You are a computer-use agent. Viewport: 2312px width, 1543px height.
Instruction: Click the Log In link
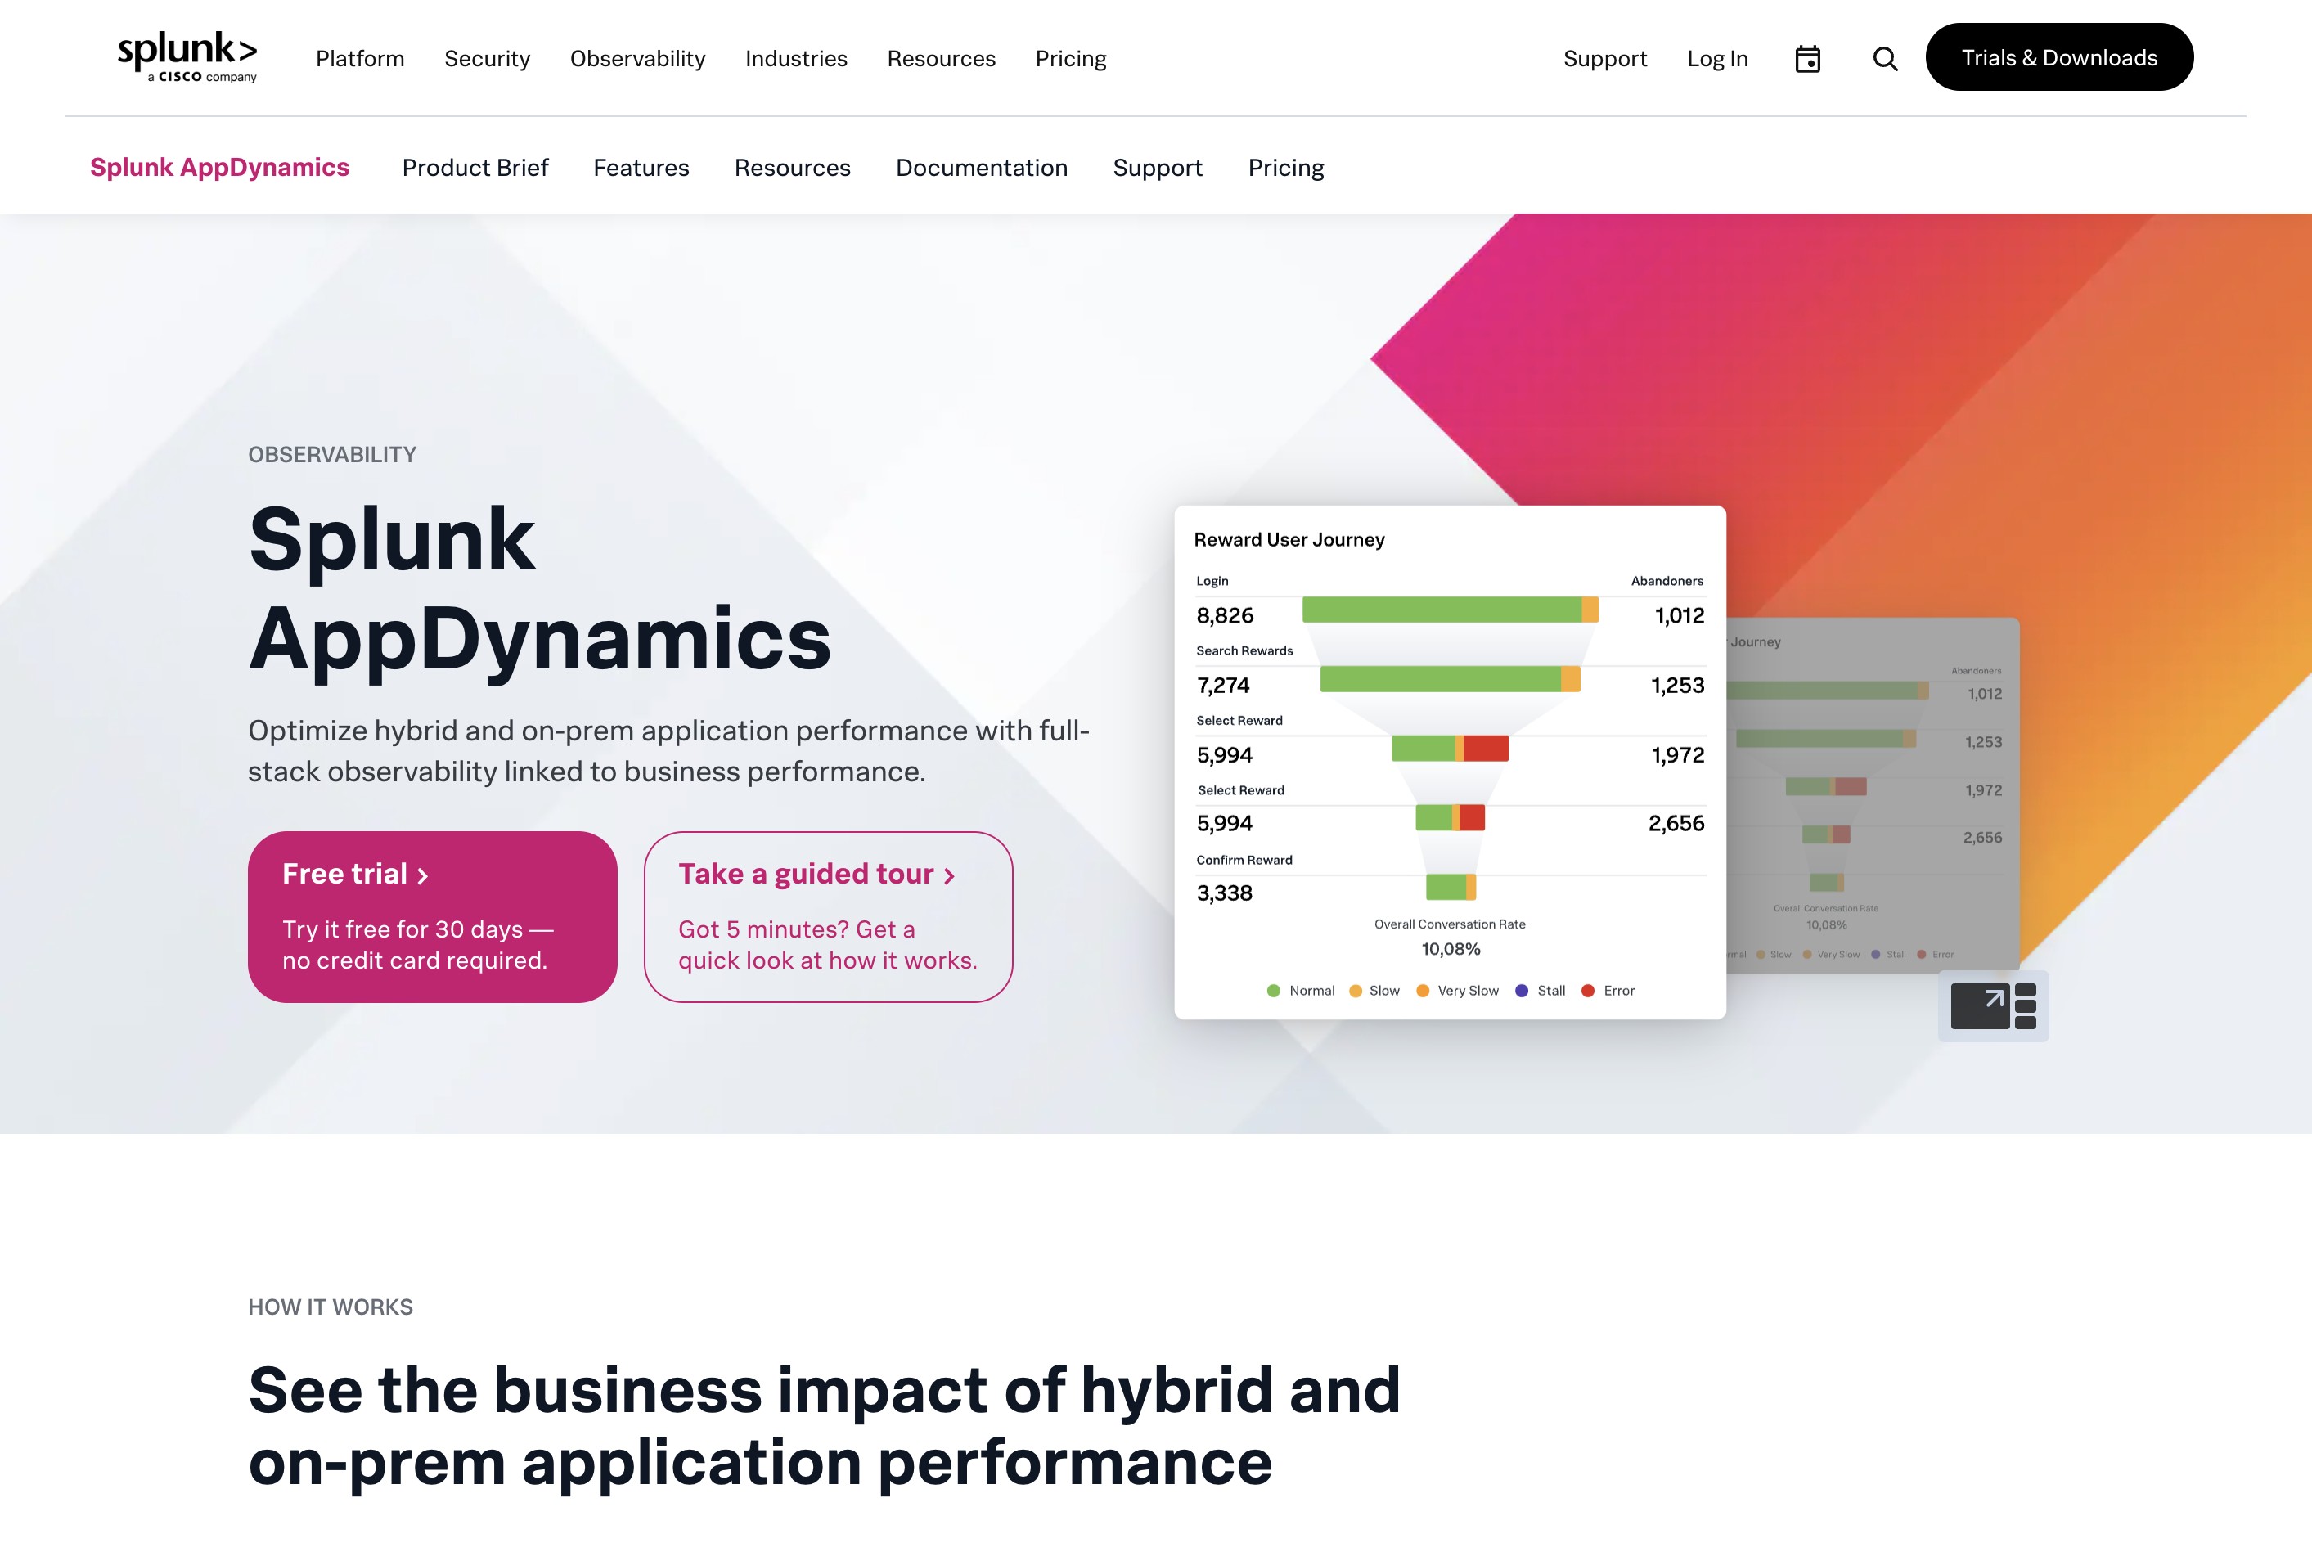[1716, 59]
